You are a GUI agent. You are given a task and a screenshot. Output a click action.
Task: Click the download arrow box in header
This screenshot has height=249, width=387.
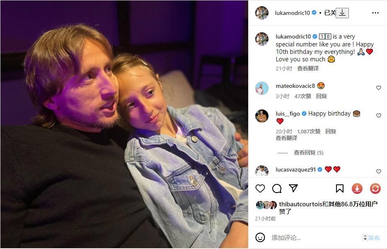pos(342,13)
